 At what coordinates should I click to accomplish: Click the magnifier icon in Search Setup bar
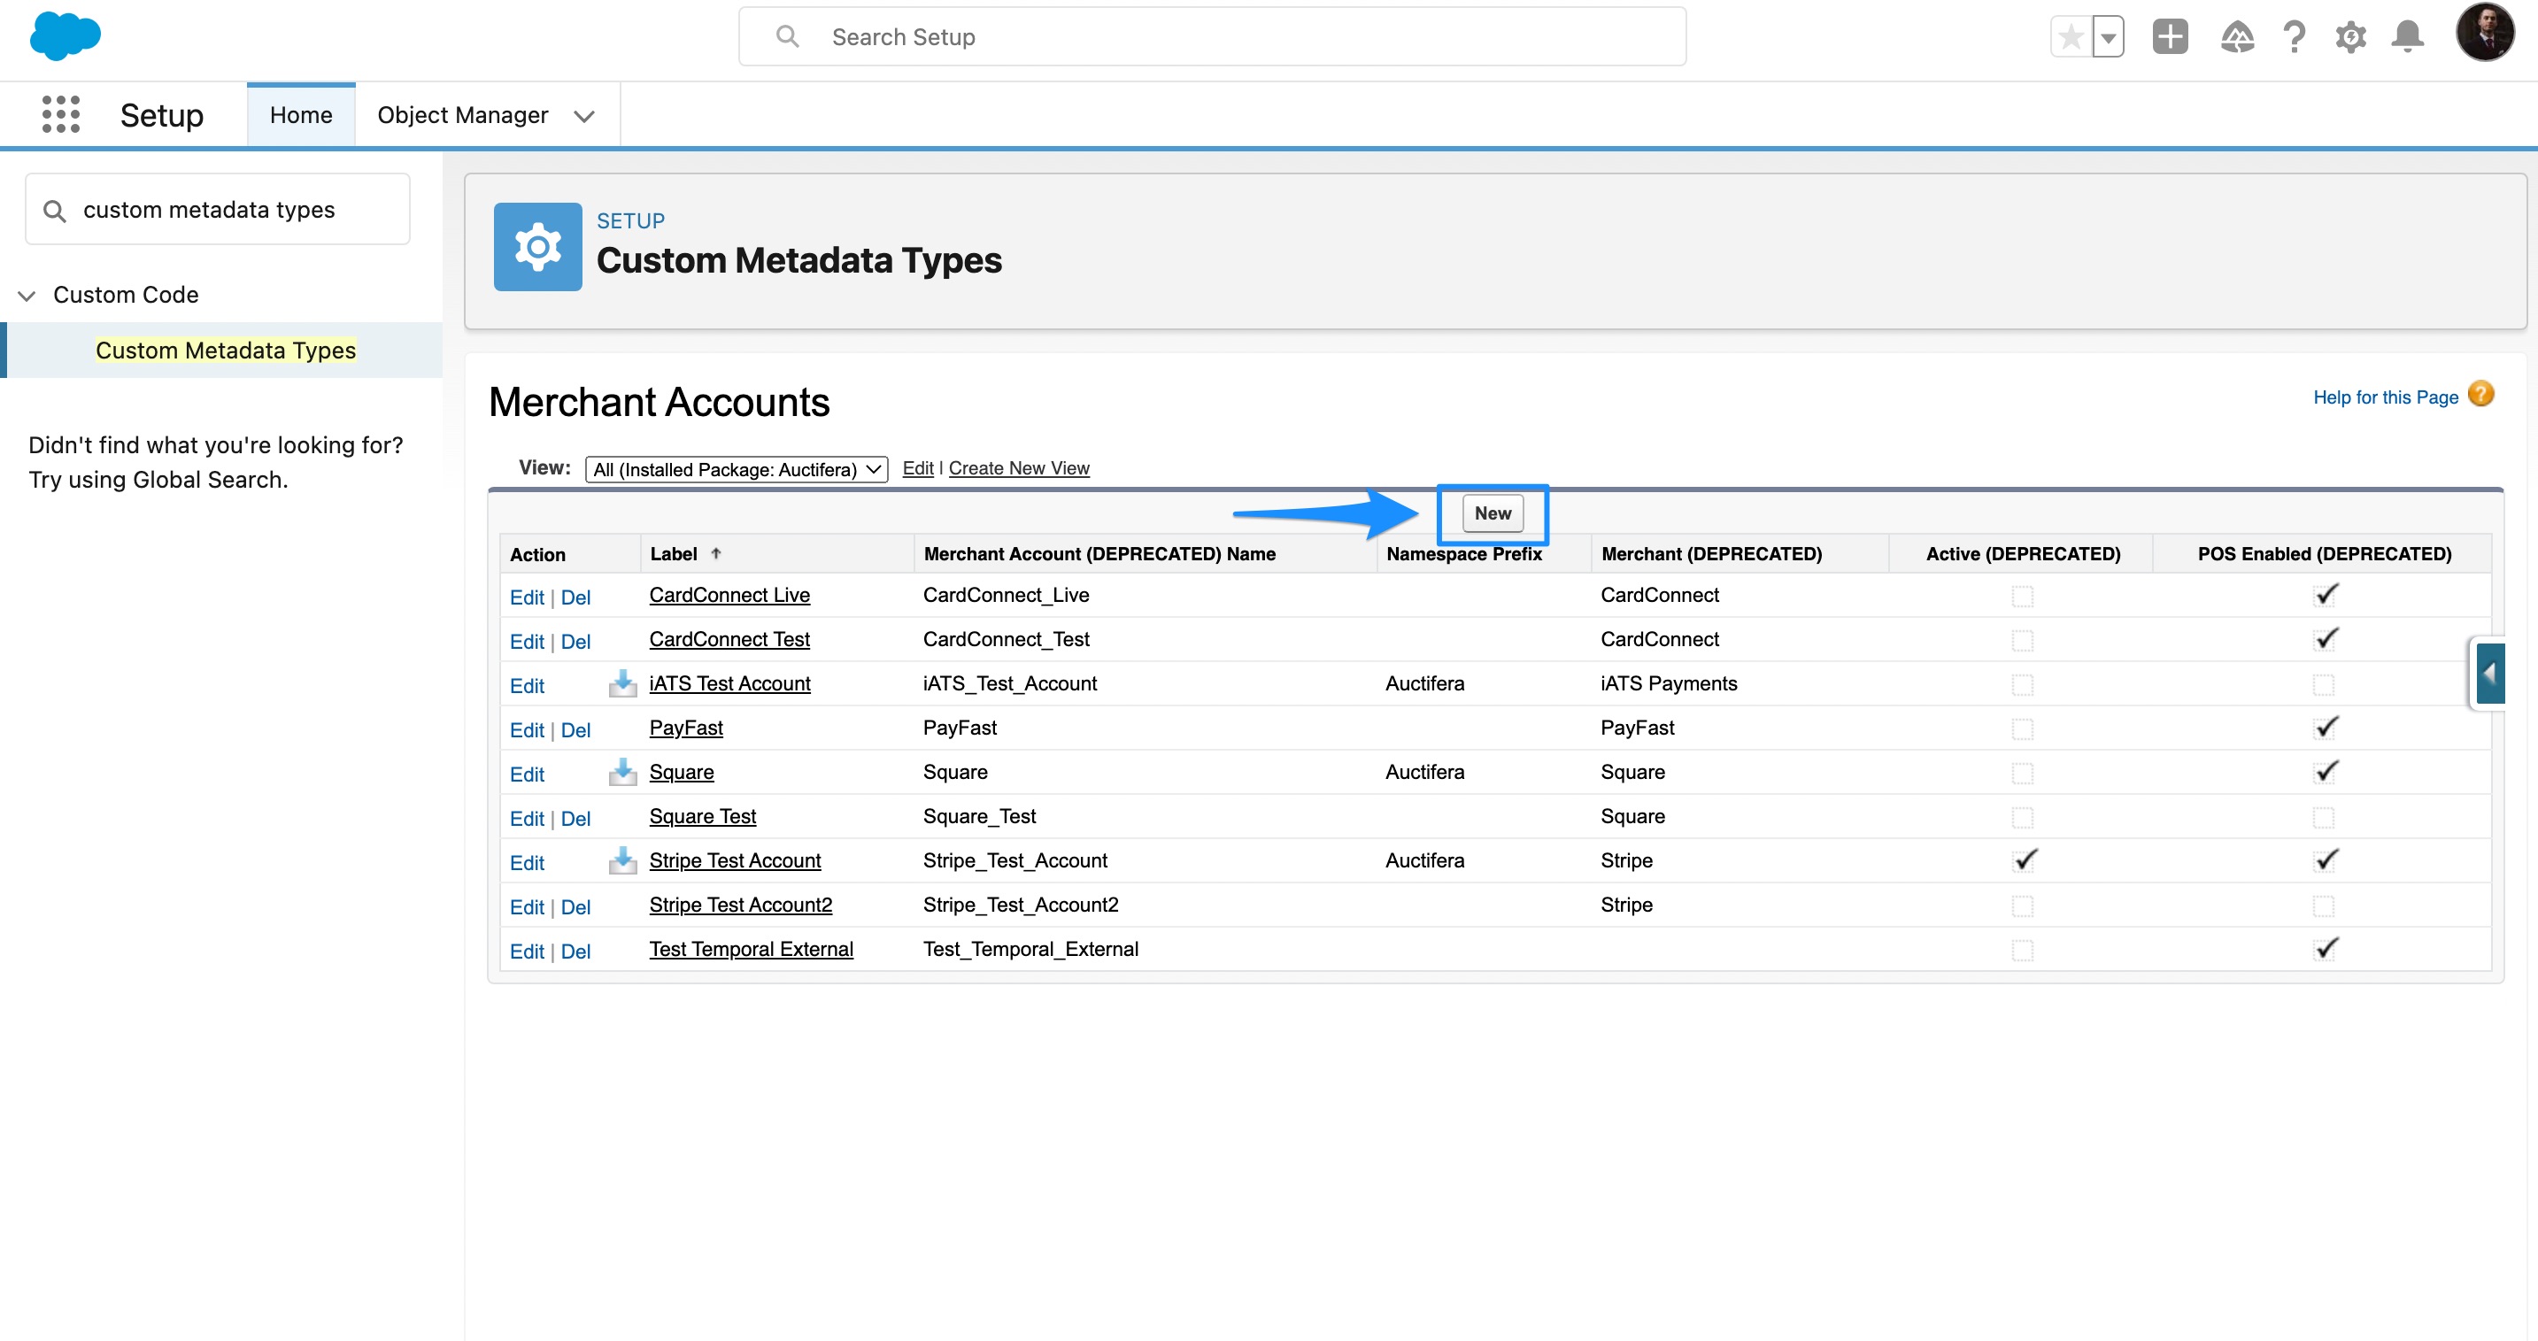point(787,36)
